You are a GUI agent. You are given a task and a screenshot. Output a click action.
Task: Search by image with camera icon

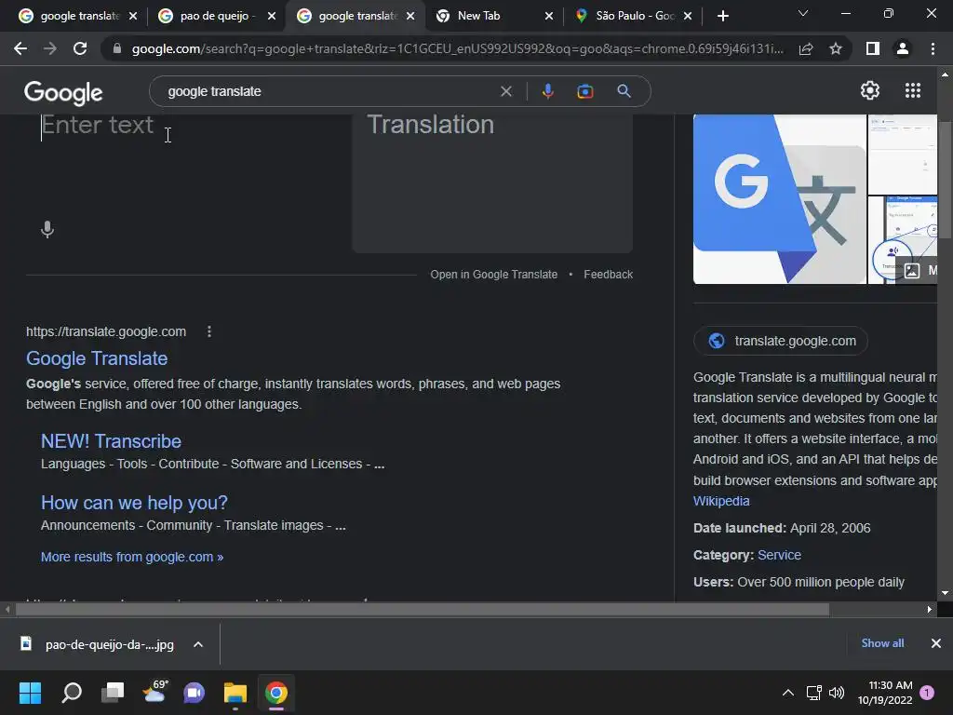point(585,91)
